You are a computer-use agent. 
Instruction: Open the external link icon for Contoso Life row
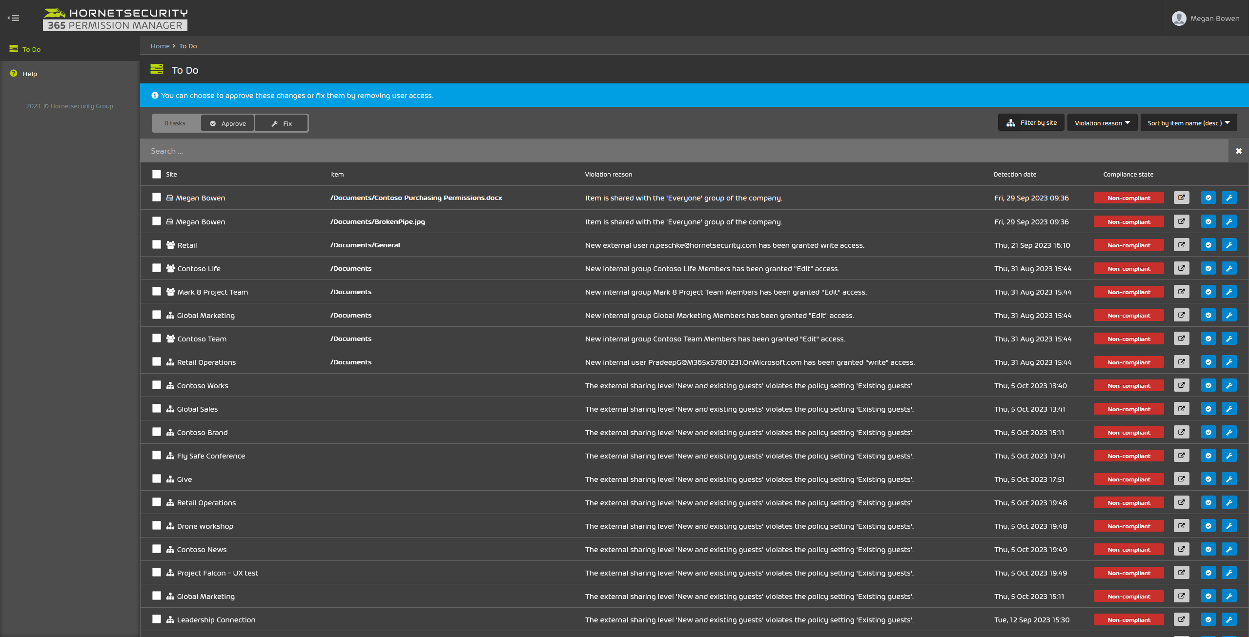[1181, 268]
